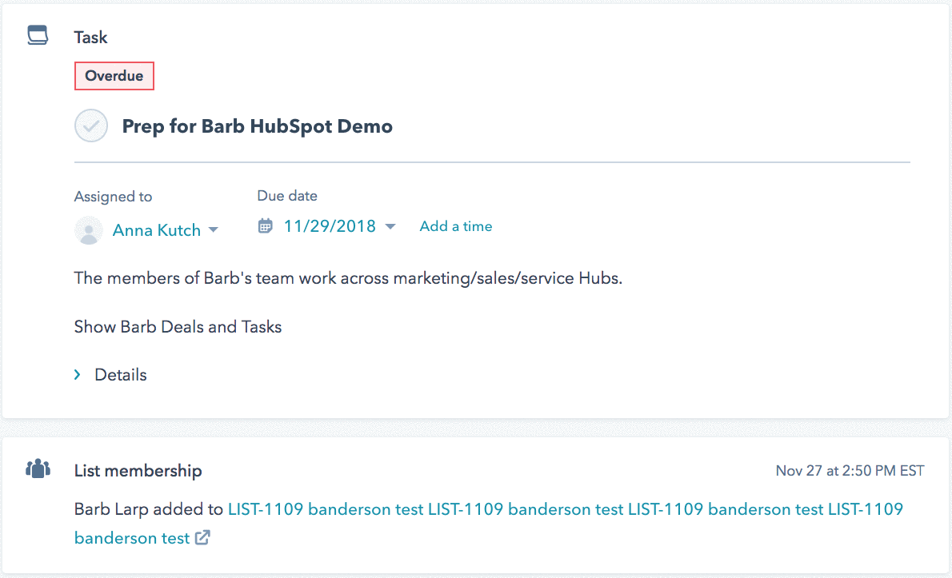This screenshot has height=578, width=952.
Task: Click the Add a time link
Action: 455,226
